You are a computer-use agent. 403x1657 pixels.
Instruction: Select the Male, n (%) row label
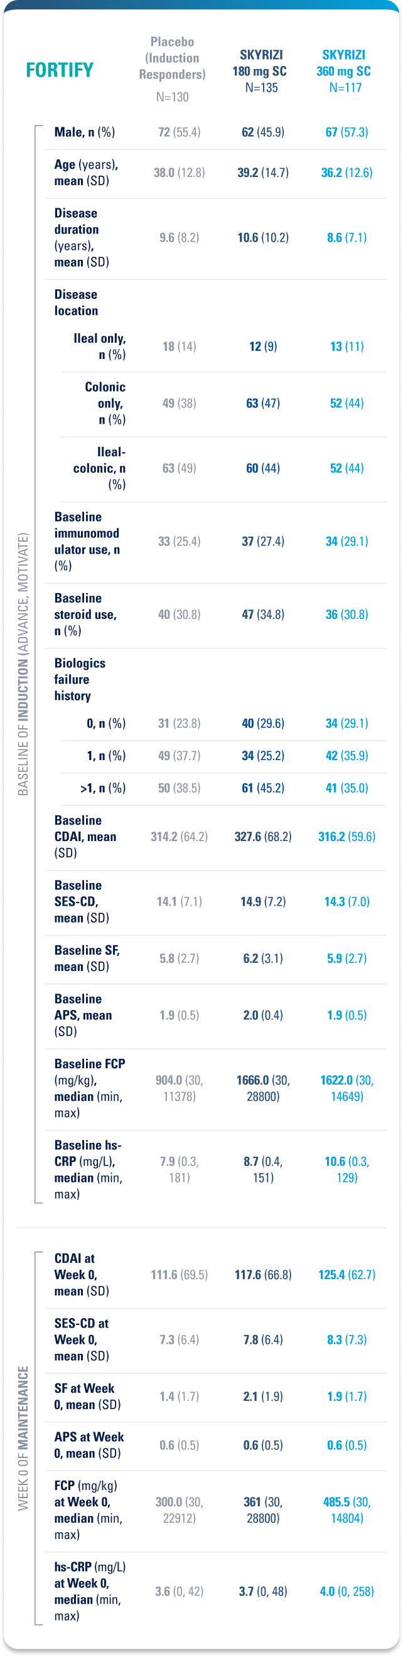click(84, 132)
